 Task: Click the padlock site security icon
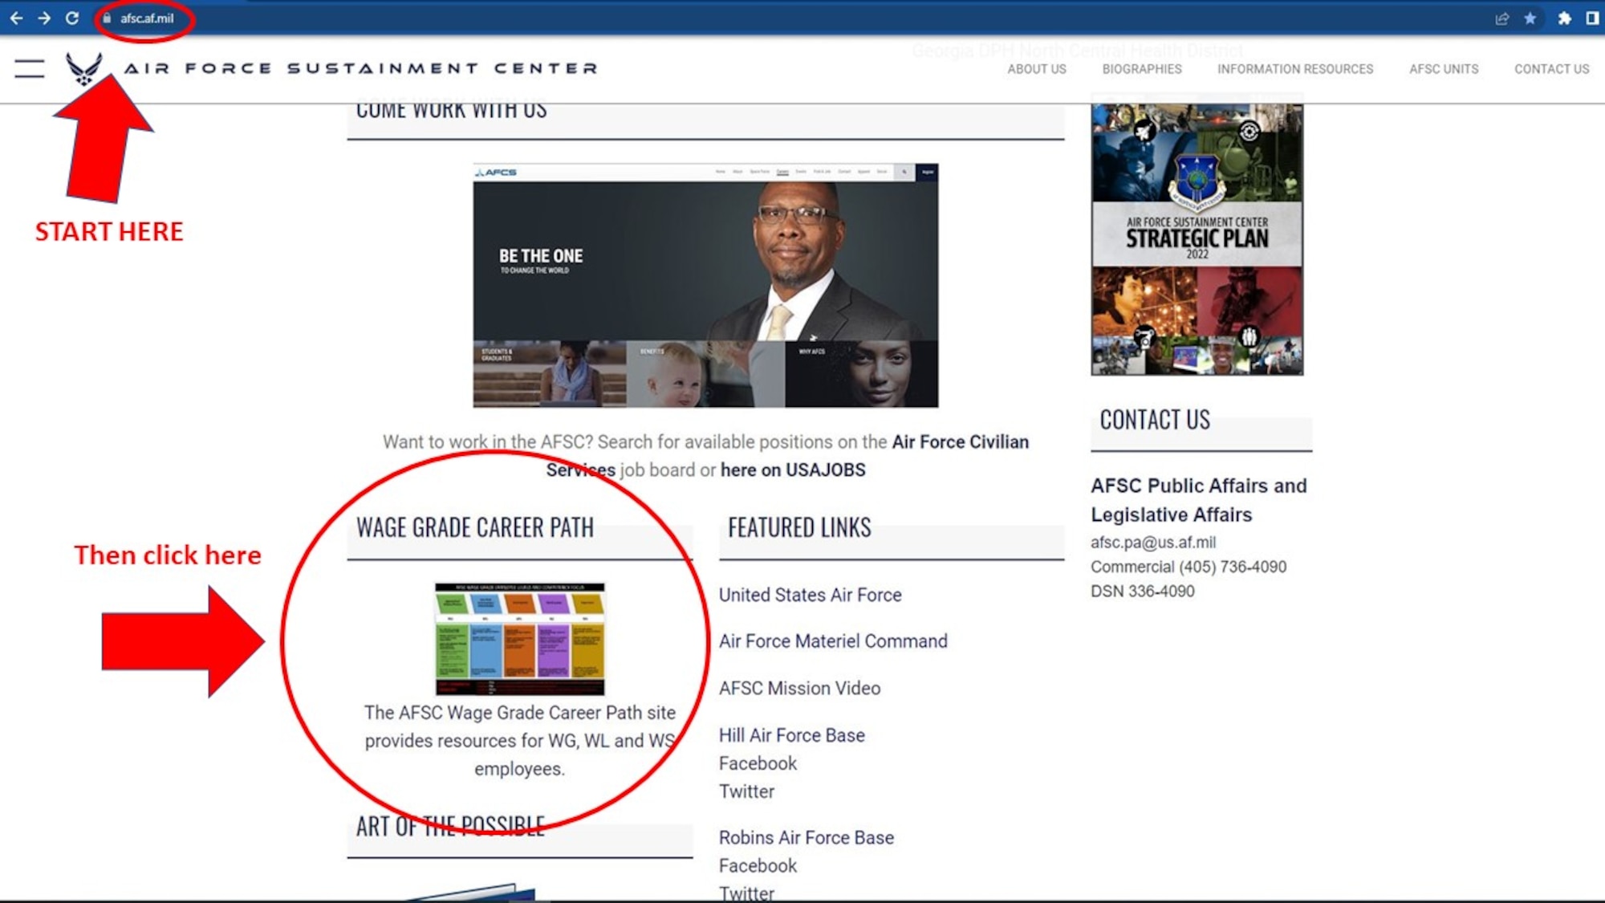pyautogui.click(x=107, y=18)
